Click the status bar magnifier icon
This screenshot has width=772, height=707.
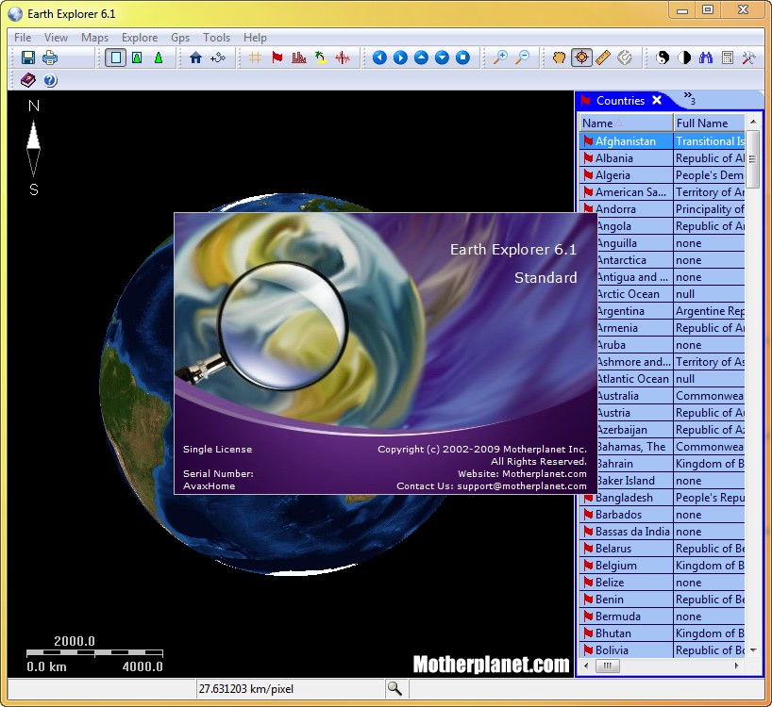[394, 689]
